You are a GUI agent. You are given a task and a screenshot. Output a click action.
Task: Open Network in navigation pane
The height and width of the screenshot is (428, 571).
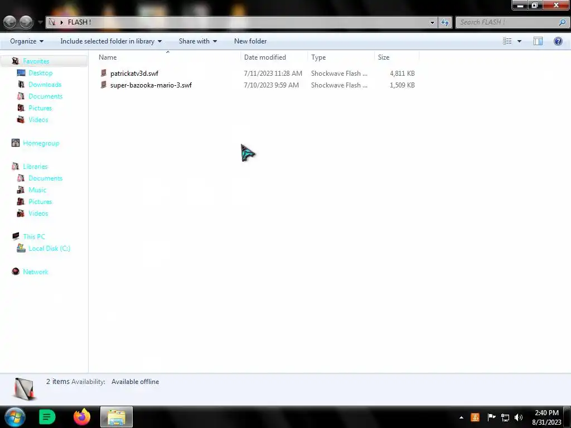[x=35, y=271]
